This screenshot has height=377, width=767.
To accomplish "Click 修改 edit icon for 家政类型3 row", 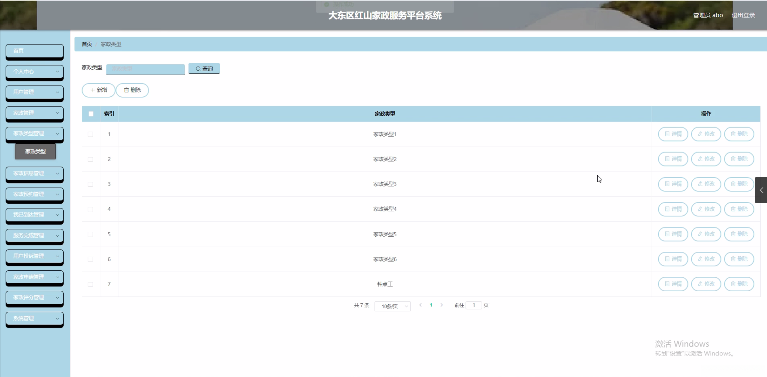I will click(x=706, y=184).
